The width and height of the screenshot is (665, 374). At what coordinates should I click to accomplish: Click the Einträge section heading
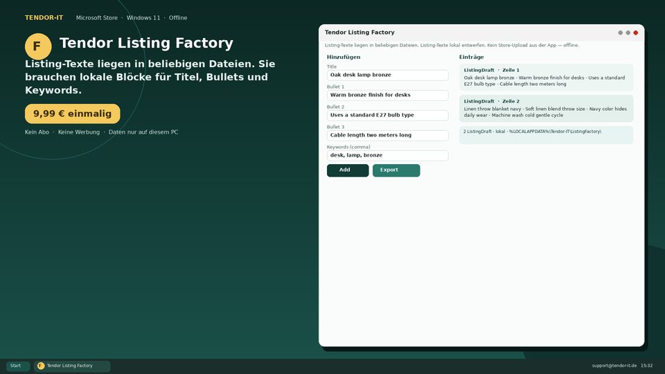472,57
